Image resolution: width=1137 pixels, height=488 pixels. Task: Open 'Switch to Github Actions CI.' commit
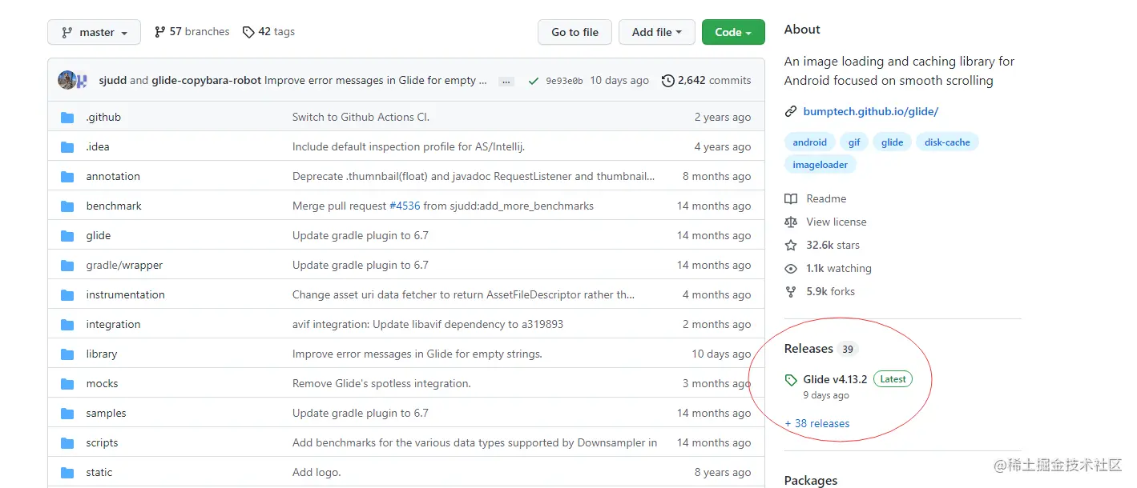(x=361, y=117)
